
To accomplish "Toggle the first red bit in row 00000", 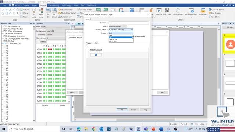I will tap(49, 49).
